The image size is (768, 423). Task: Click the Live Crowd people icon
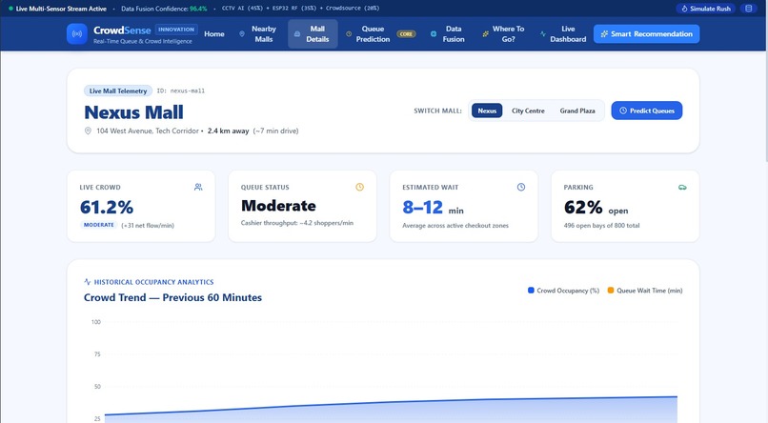pyautogui.click(x=198, y=187)
